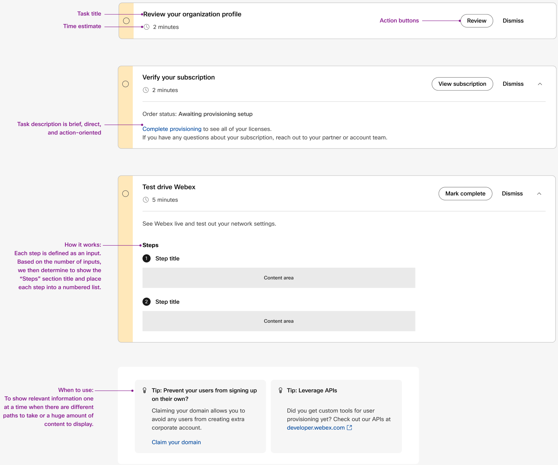Image resolution: width=558 pixels, height=465 pixels.
Task: Select the step 2 number badge
Action: (146, 302)
